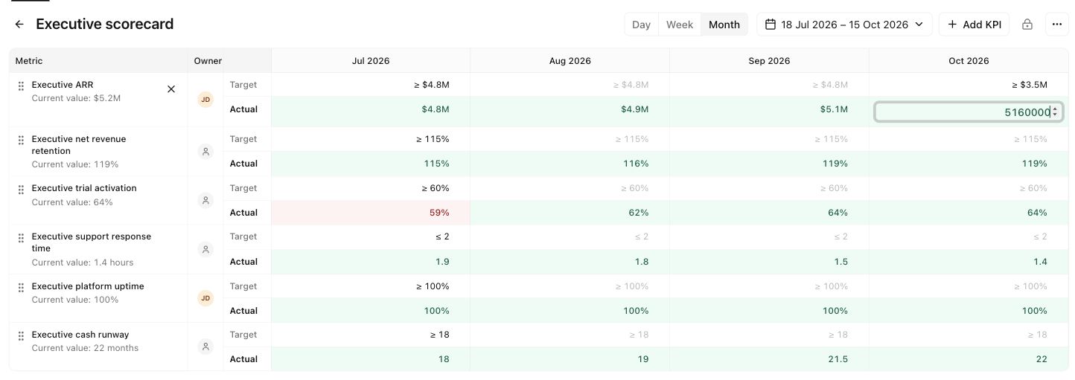Screen dimensions: 1075x380
Task: Remove Executive ARR with the X icon
Action: (171, 89)
